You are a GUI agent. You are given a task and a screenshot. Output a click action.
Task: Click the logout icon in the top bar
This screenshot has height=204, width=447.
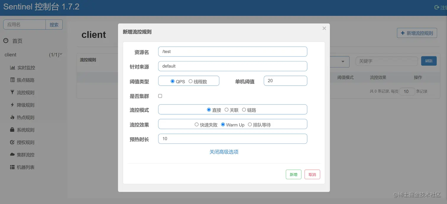click(x=437, y=7)
